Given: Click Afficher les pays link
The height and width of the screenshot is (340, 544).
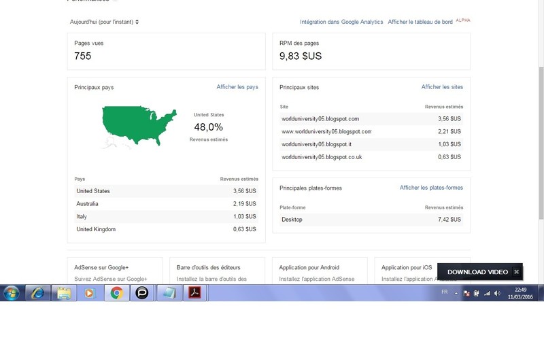Looking at the screenshot, I should tap(237, 87).
